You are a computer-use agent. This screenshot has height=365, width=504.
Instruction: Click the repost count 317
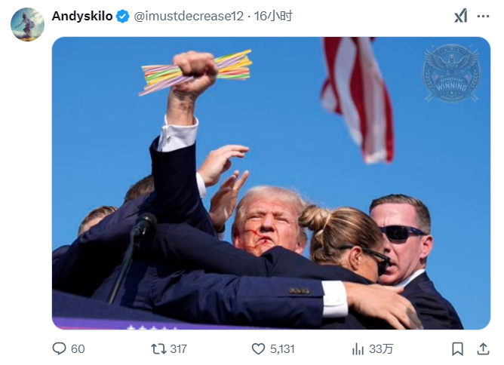[x=178, y=349]
